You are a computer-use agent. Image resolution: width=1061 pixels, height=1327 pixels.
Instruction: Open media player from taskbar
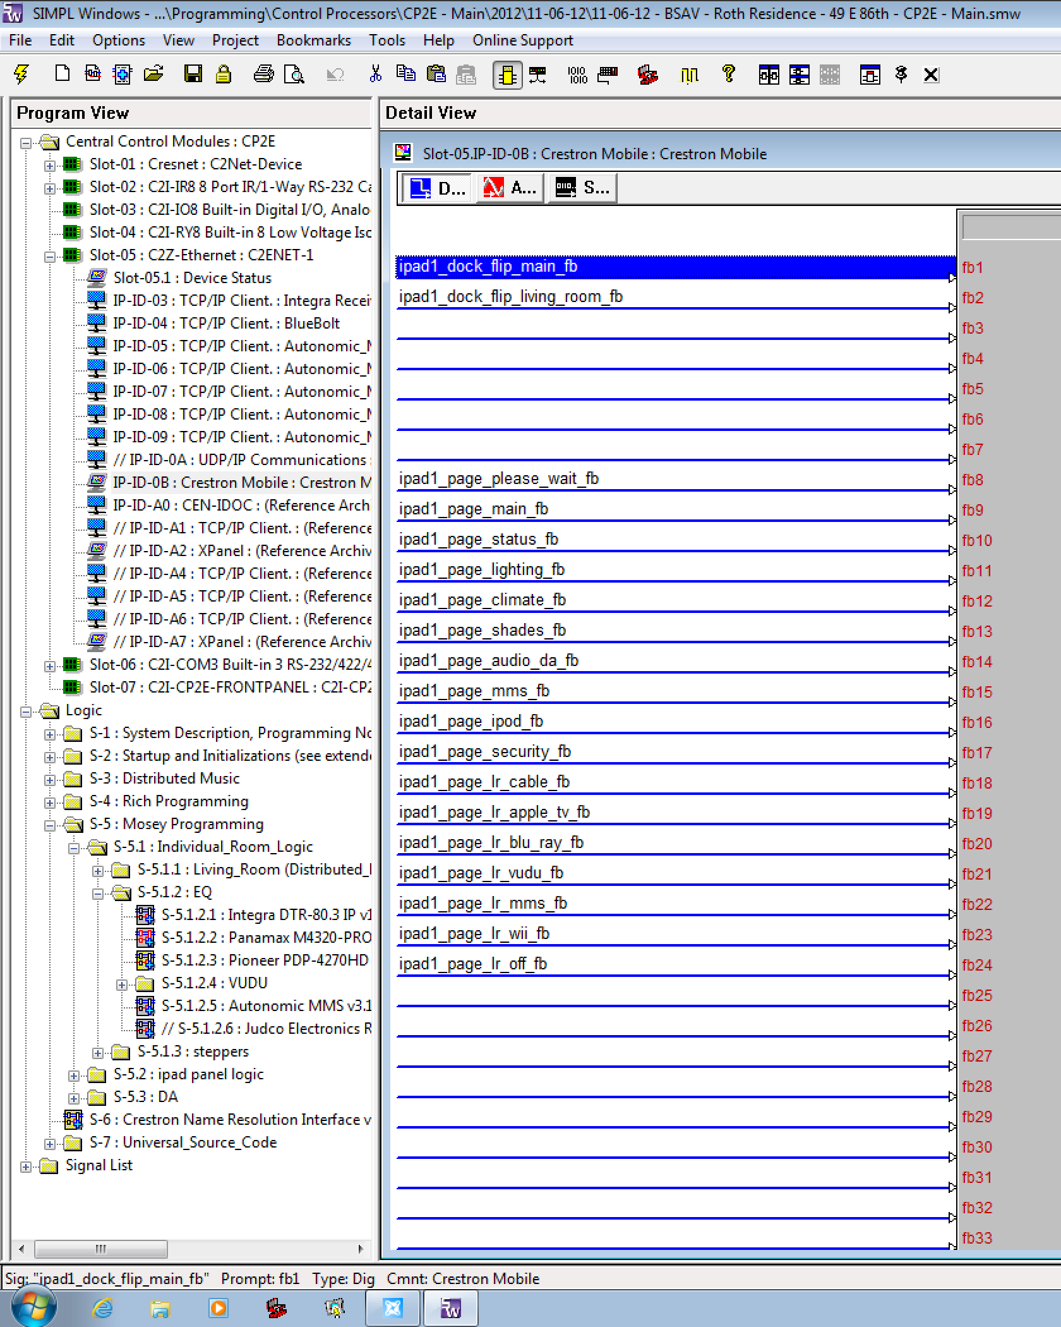click(x=219, y=1308)
